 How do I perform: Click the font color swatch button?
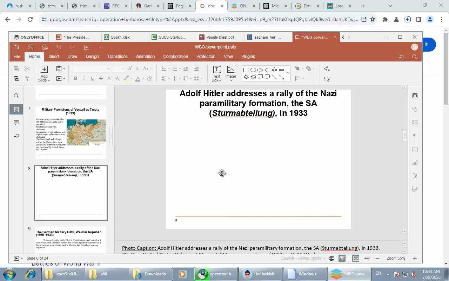pos(138,79)
